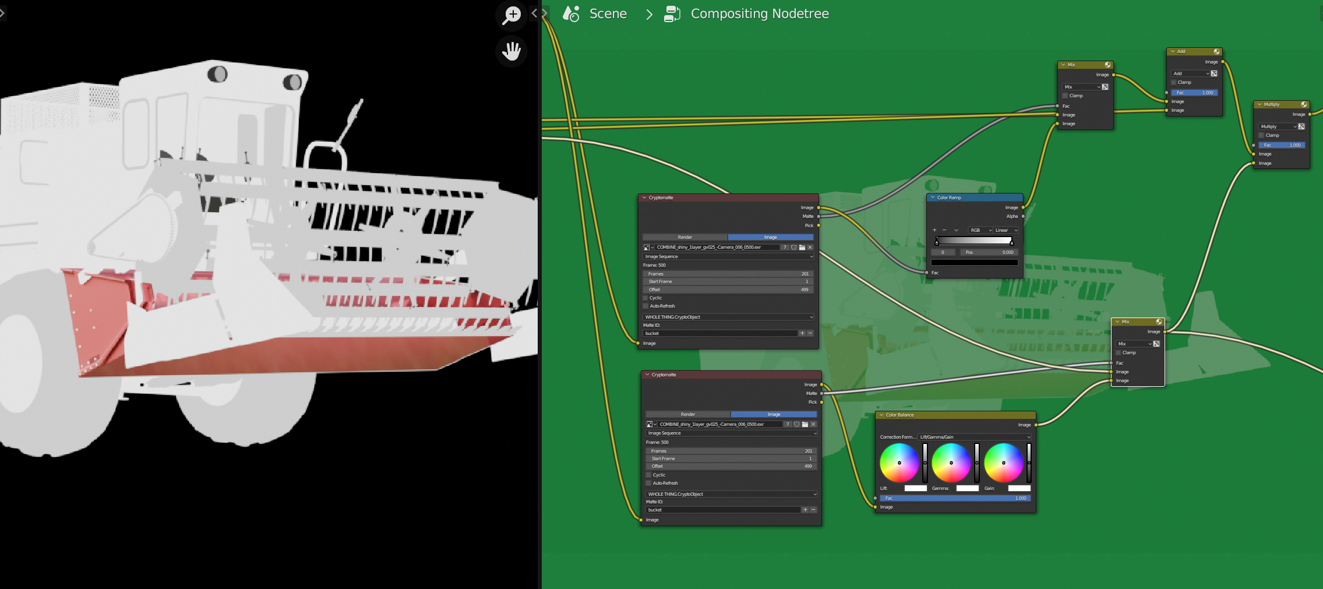The height and width of the screenshot is (589, 1323).
Task: Toggle the preview sphere icon on the Add node
Action: click(1216, 51)
